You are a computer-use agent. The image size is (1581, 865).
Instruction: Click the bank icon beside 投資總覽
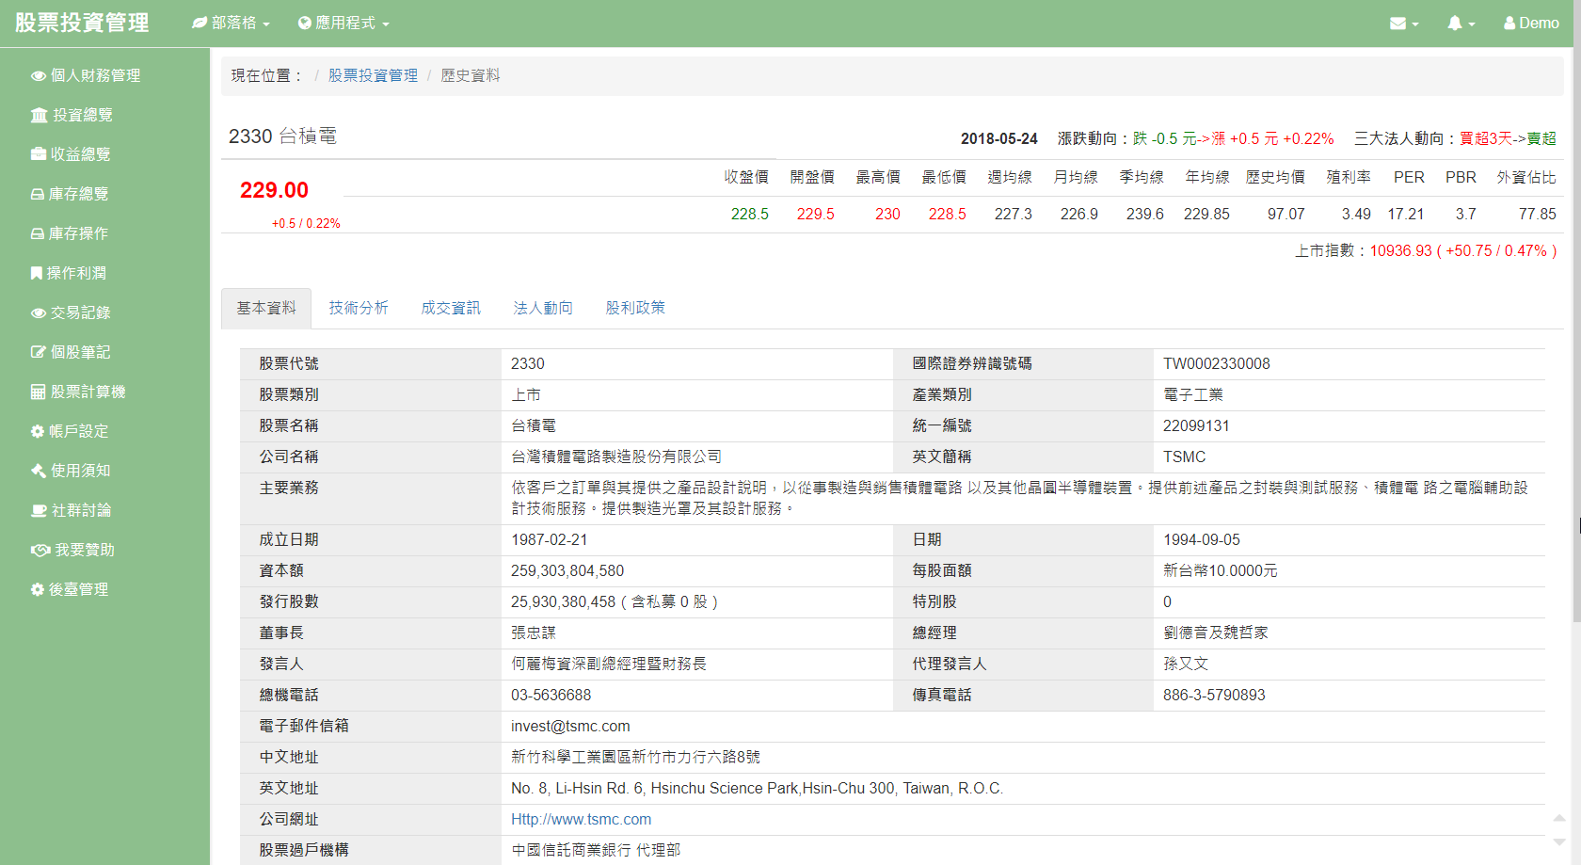click(x=39, y=116)
